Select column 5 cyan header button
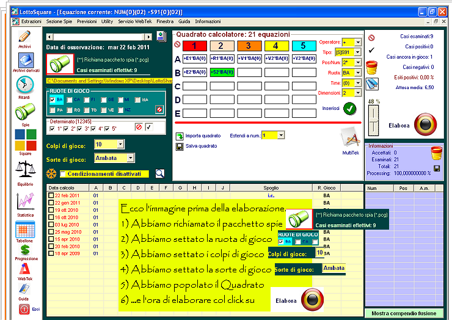This screenshot has width=452, height=320. point(304,46)
